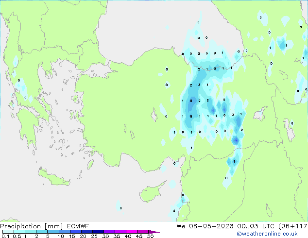Click the purple above-50 legend arrow tip
Viewport: 308px width, 238px height.
click(x=154, y=232)
